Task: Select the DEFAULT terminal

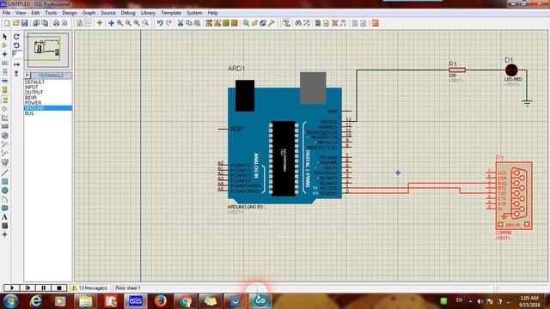Action: tap(48, 82)
